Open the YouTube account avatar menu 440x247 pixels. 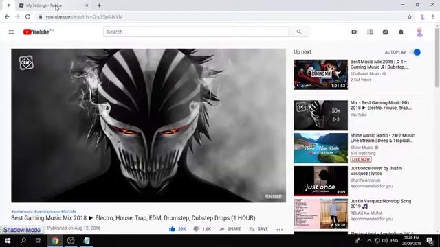coord(419,32)
